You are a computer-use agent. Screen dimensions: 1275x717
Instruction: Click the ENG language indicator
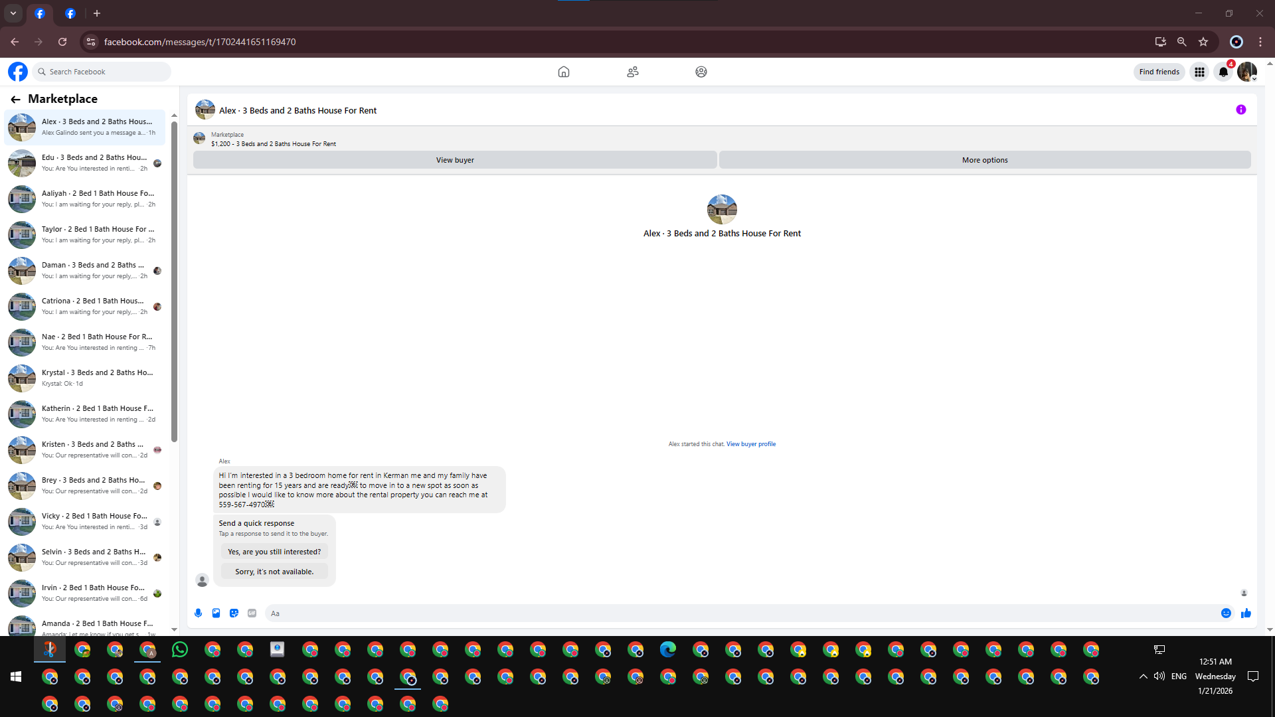click(x=1179, y=677)
